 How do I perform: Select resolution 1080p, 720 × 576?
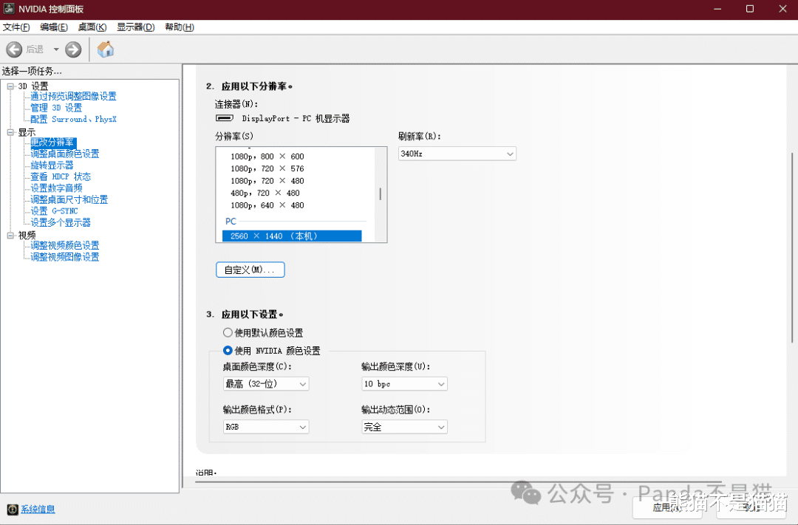(x=267, y=169)
